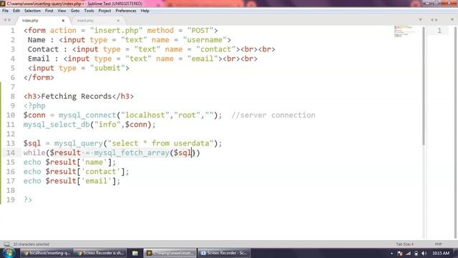Change Tab Size: 4 setting
This screenshot has height=258, width=458.
pos(404,244)
